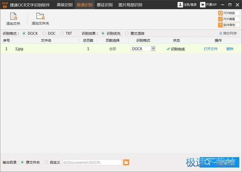Clear the list with 清空列表
The height and width of the screenshot is (172, 242).
click(228, 33)
